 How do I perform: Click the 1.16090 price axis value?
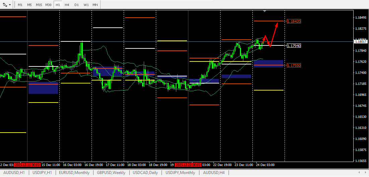(361, 139)
